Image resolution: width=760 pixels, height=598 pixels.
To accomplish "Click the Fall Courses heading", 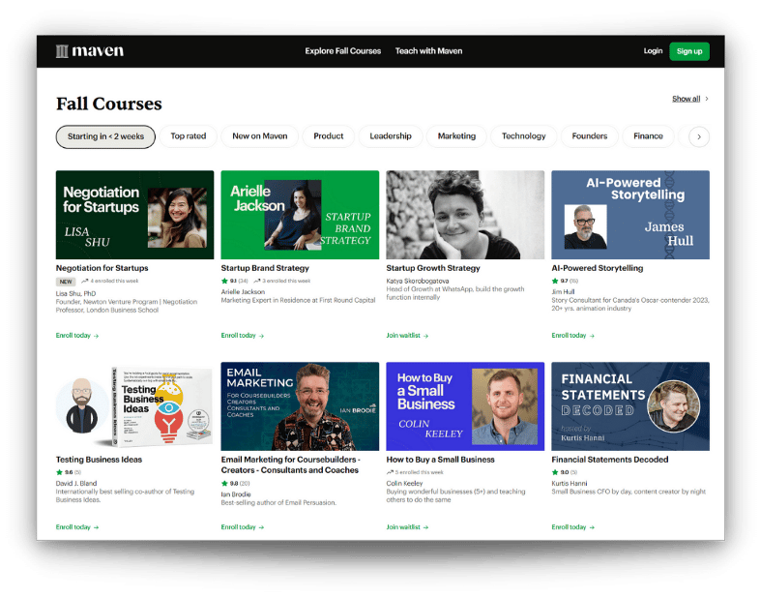I will click(x=109, y=104).
